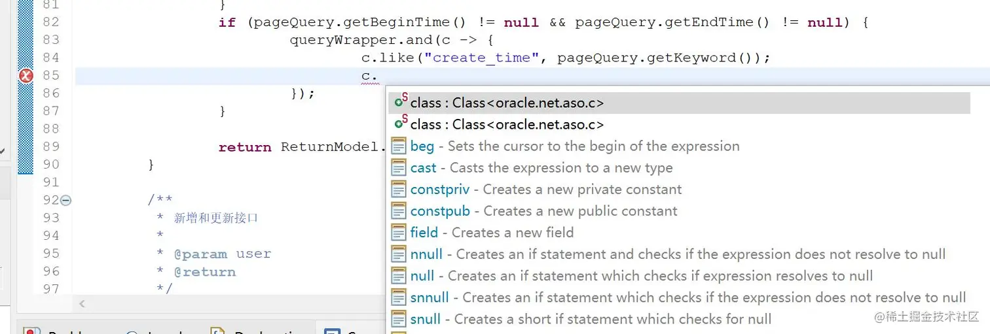Click the /** comment opener on line 92

point(160,200)
